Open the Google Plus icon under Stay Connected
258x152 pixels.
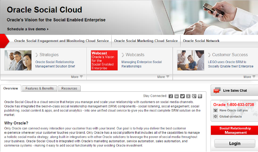coord(194,96)
